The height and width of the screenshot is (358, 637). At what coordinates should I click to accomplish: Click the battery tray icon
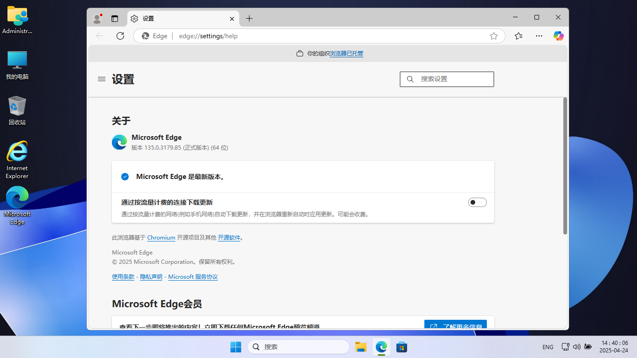[x=588, y=347]
